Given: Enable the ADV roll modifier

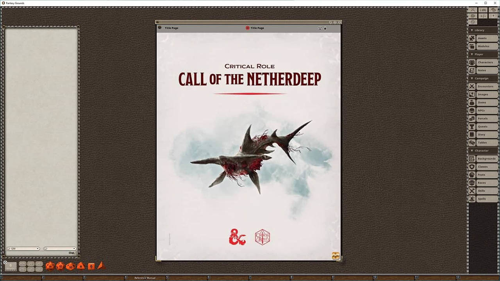Looking at the screenshot, I should (22, 264).
